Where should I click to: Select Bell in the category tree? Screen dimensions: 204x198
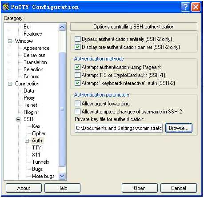tap(28, 27)
